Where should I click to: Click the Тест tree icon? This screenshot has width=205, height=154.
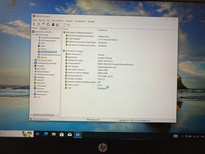click(x=35, y=97)
